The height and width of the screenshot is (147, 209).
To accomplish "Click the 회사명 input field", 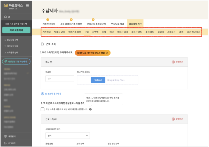I will pyautogui.click(x=60, y=79).
